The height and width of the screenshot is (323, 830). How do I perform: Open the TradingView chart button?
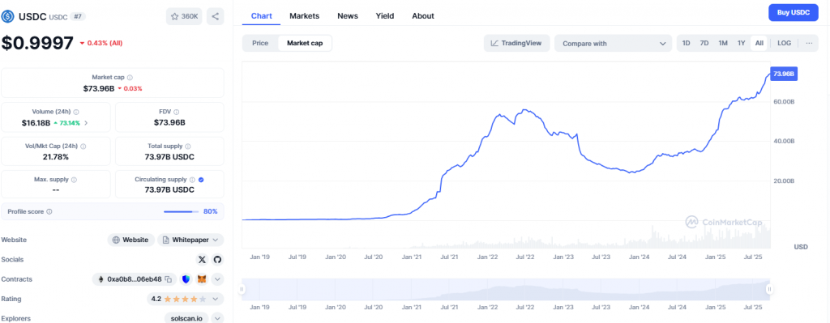click(x=516, y=44)
